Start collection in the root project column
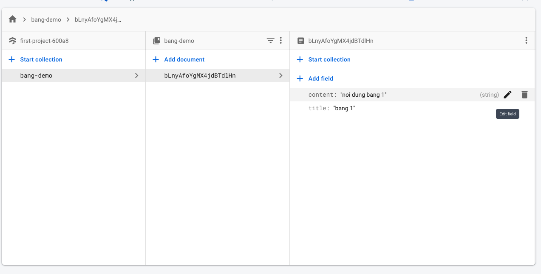This screenshot has height=274, width=541. click(41, 59)
